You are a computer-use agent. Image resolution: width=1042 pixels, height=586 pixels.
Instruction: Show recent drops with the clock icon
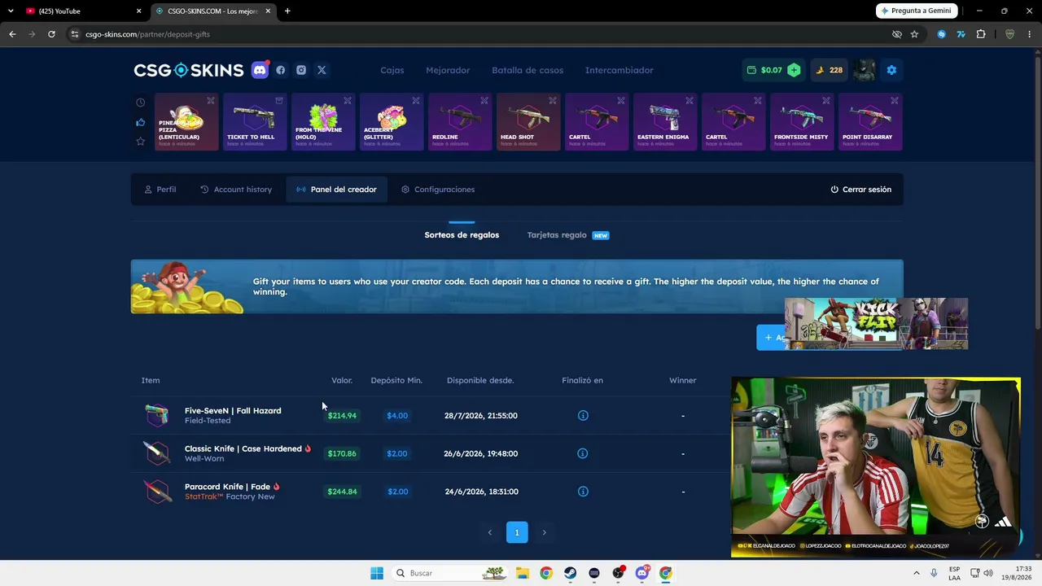(x=141, y=103)
